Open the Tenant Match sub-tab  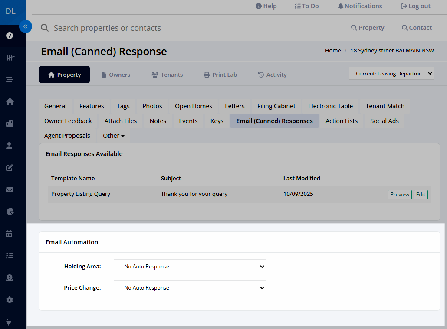point(385,106)
